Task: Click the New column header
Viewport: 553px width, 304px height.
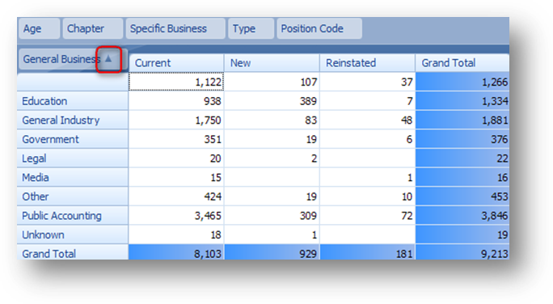Action: coord(272,63)
